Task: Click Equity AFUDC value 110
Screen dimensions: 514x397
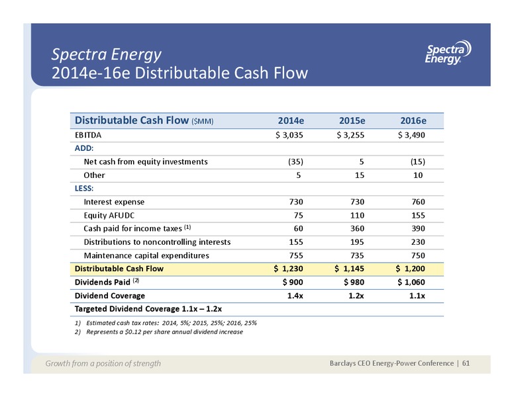Action: pyautogui.click(x=357, y=215)
